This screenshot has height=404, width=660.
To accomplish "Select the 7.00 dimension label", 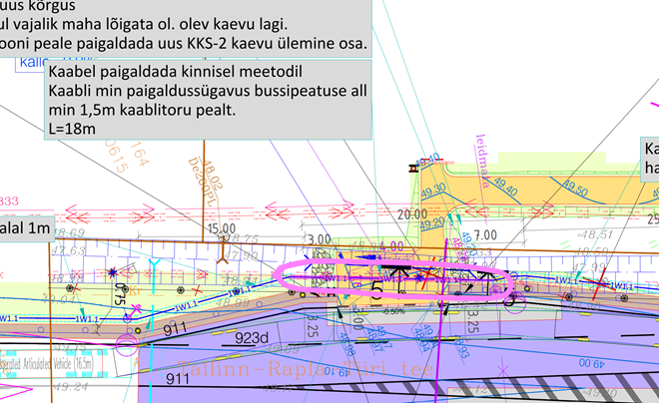I will (485, 233).
